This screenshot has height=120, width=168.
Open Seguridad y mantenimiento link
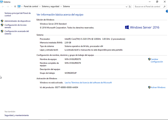click(17, 115)
